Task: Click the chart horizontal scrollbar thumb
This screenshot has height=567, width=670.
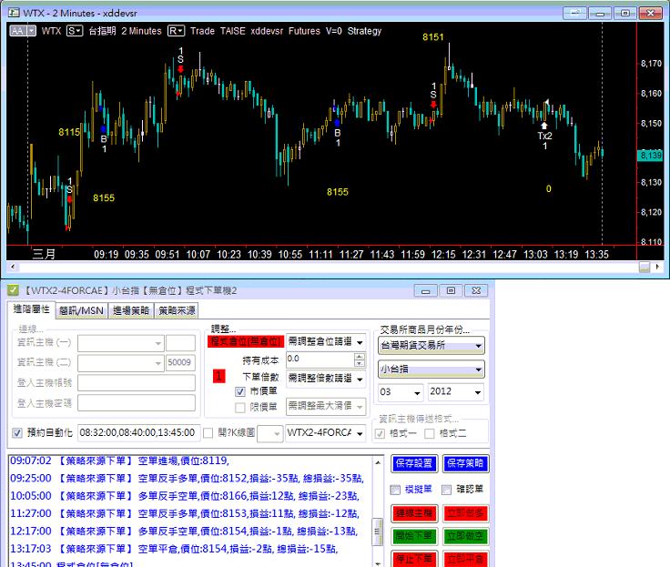Action: coord(644,267)
